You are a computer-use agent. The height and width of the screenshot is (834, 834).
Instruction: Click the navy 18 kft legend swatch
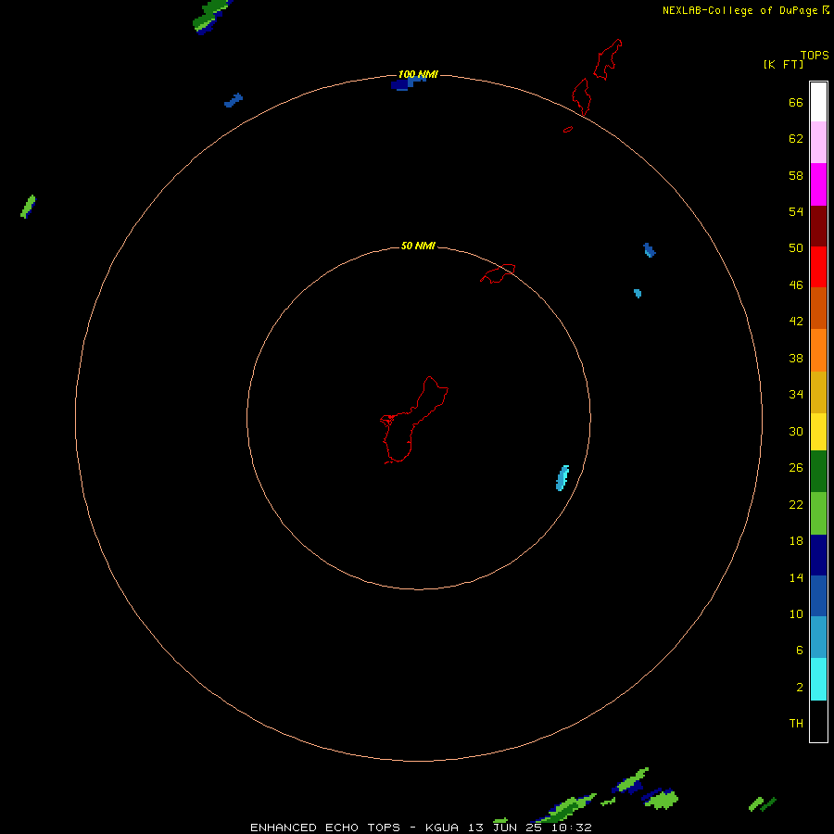tap(818, 555)
